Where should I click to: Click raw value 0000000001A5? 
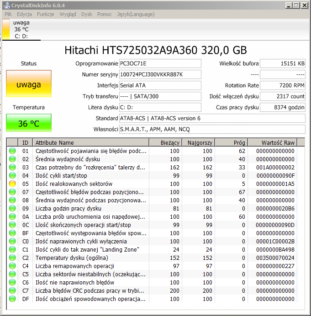coord(275,184)
